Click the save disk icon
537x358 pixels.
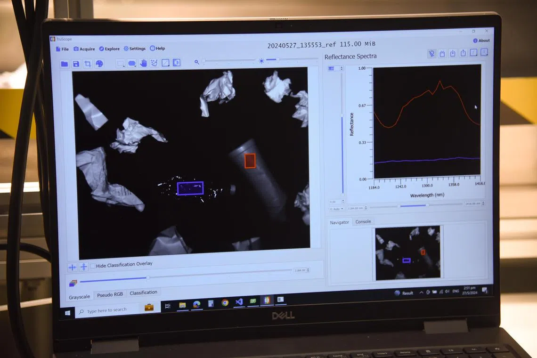(x=76, y=64)
